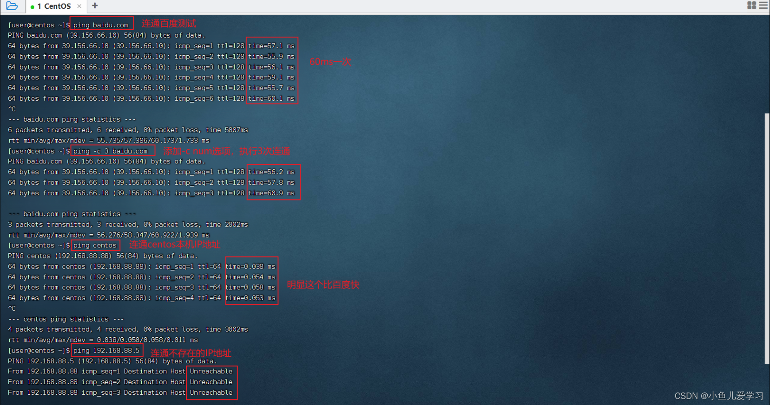This screenshot has width=770, height=405.
Task: Click 'PING centos (192.168.88.88)' line
Action: (103, 256)
